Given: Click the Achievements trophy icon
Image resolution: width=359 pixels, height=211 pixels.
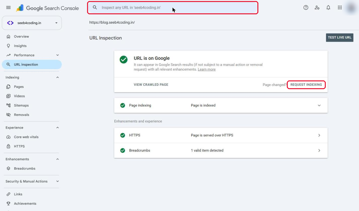Looking at the screenshot, I should 9,203.
